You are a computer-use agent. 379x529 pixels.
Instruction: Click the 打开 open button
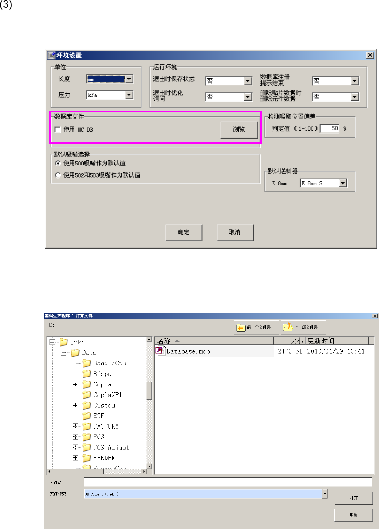(x=354, y=498)
